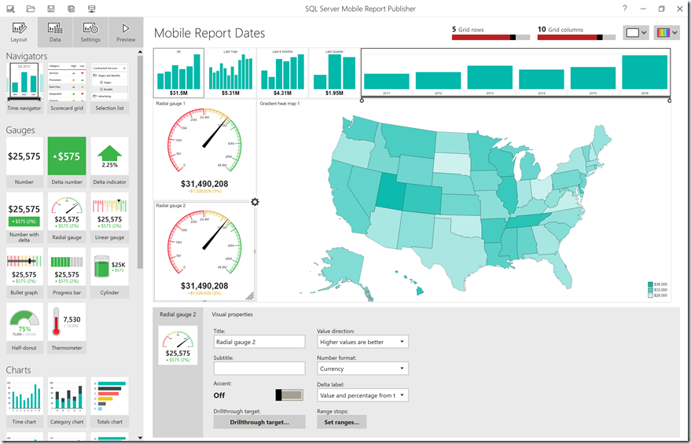This screenshot has height=444, width=691.
Task: Expand the Value direction dropdown
Action: click(362, 342)
